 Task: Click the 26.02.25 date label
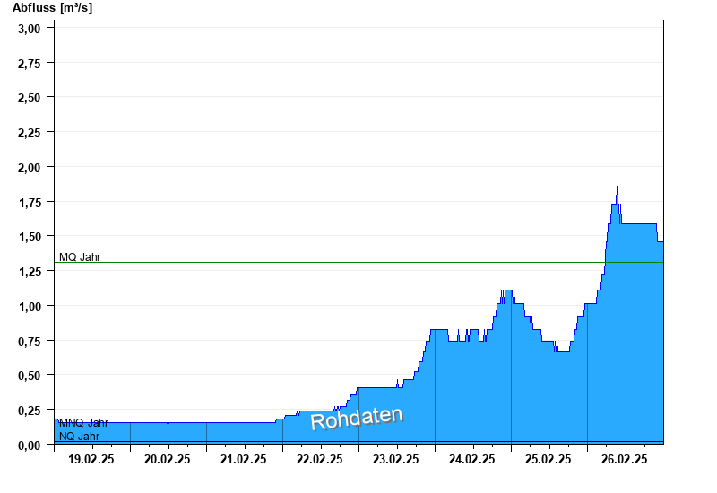coord(624,459)
